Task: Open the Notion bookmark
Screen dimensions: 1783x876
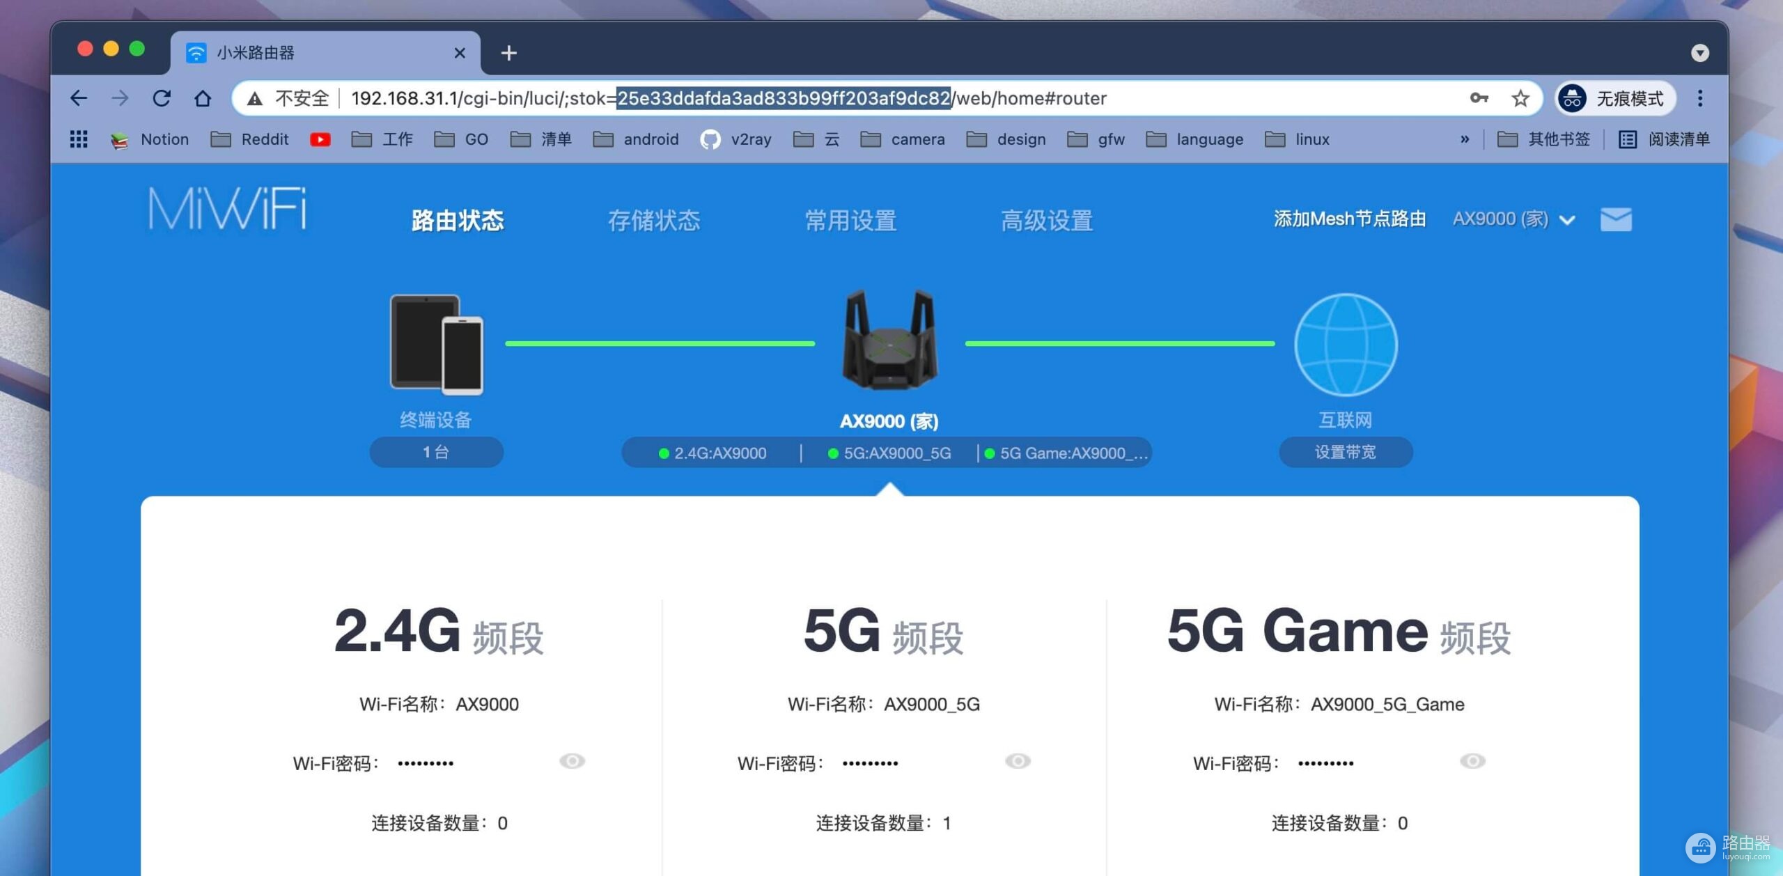Action: tap(150, 139)
